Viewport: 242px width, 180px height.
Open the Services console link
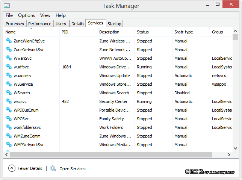pos(72,169)
